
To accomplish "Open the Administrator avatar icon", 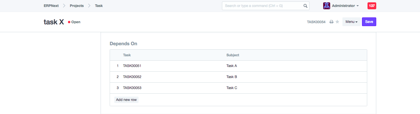I will (x=327, y=6).
